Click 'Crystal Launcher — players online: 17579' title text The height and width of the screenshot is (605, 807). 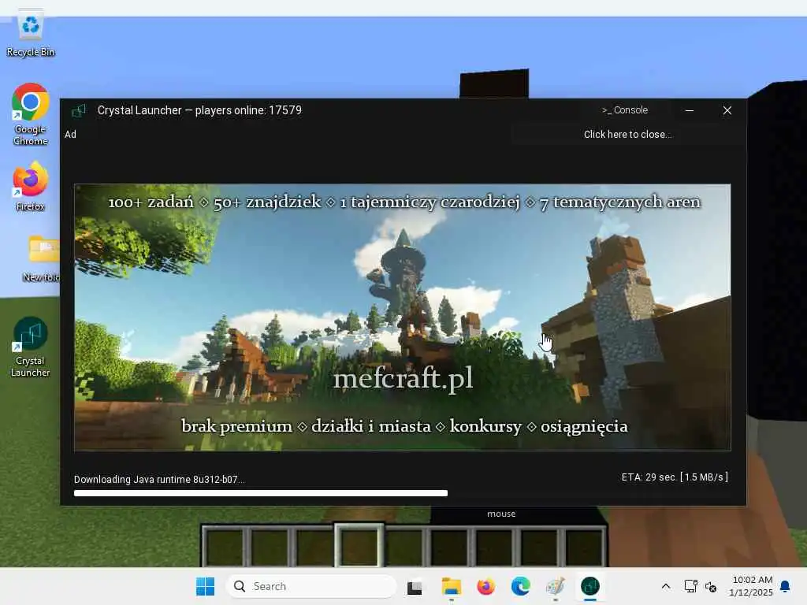pos(199,110)
